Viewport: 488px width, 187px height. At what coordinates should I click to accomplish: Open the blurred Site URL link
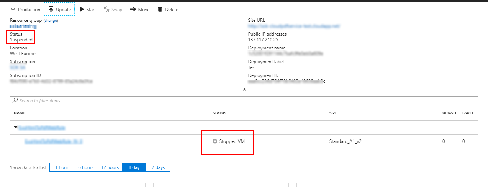point(294,26)
